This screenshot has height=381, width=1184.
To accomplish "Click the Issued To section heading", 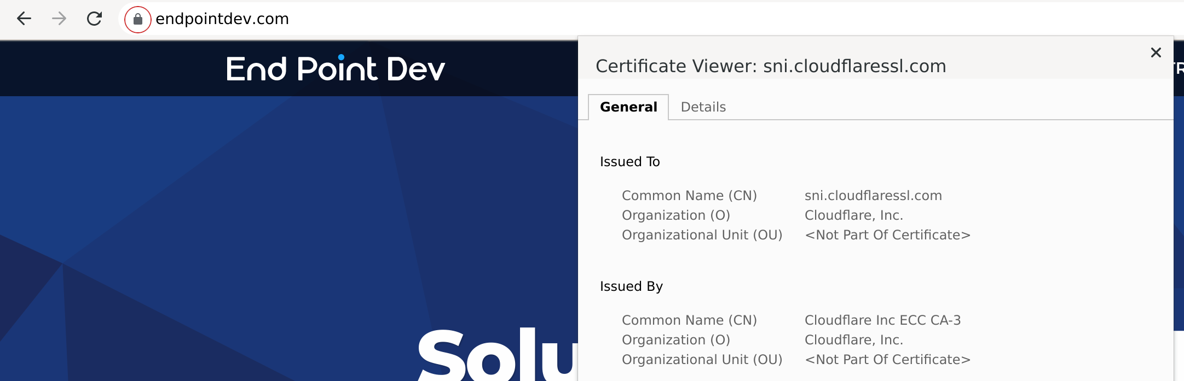I will 630,162.
